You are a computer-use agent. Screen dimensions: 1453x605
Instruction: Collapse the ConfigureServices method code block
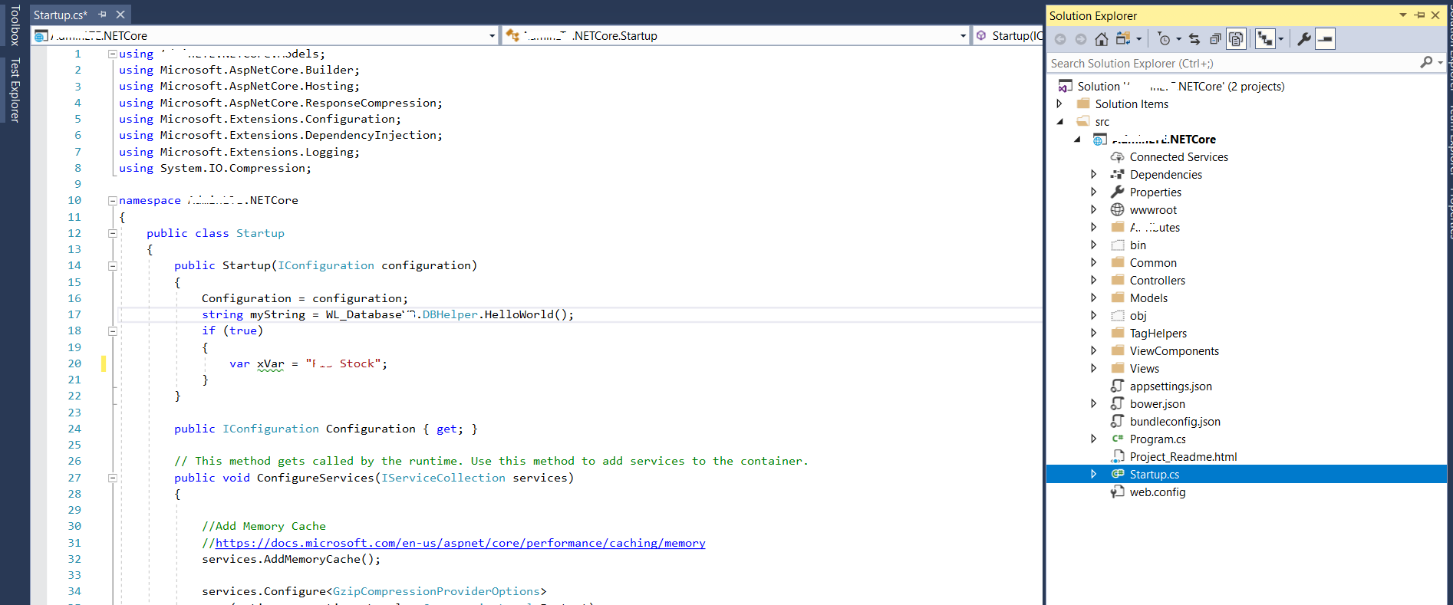click(x=113, y=478)
